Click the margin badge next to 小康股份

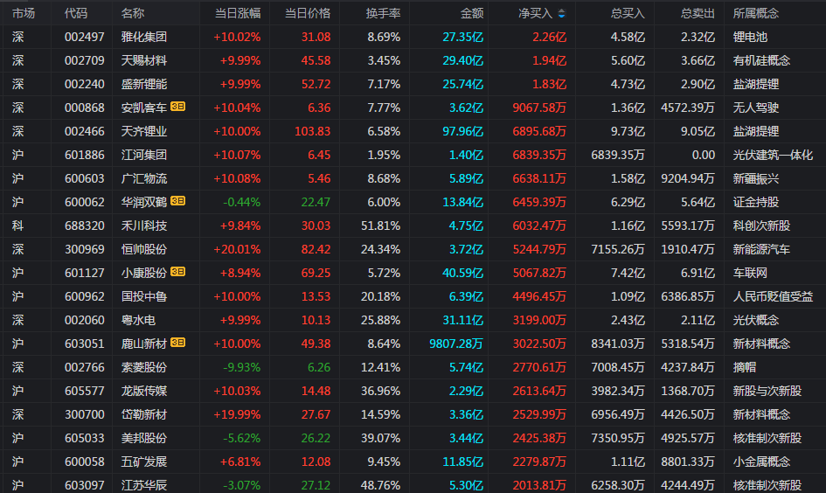click(178, 272)
